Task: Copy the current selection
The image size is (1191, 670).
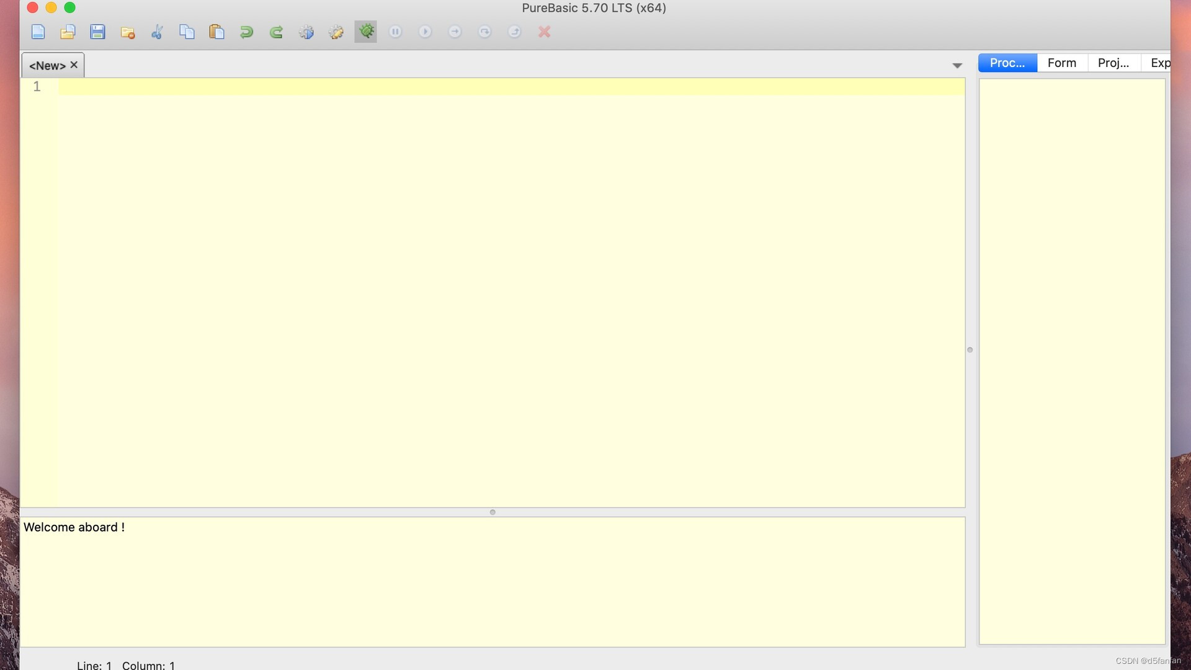Action: click(187, 32)
